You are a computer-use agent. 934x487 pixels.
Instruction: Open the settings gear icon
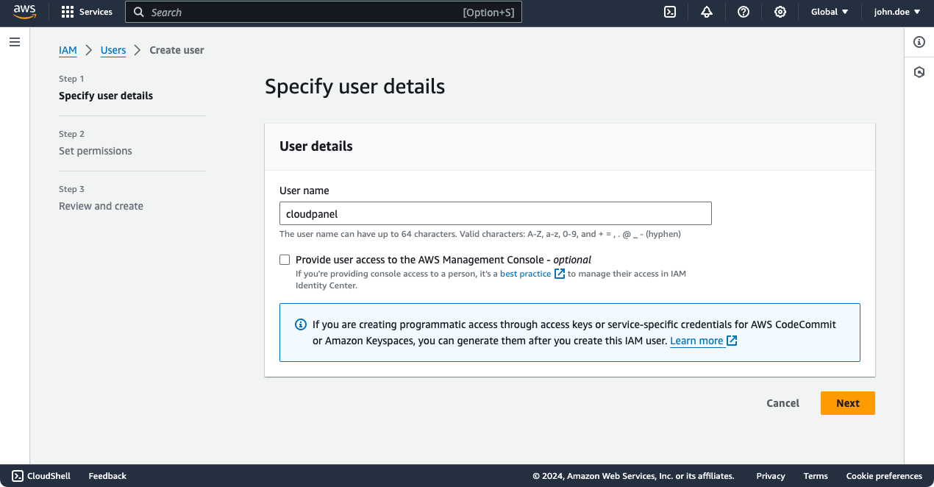780,12
